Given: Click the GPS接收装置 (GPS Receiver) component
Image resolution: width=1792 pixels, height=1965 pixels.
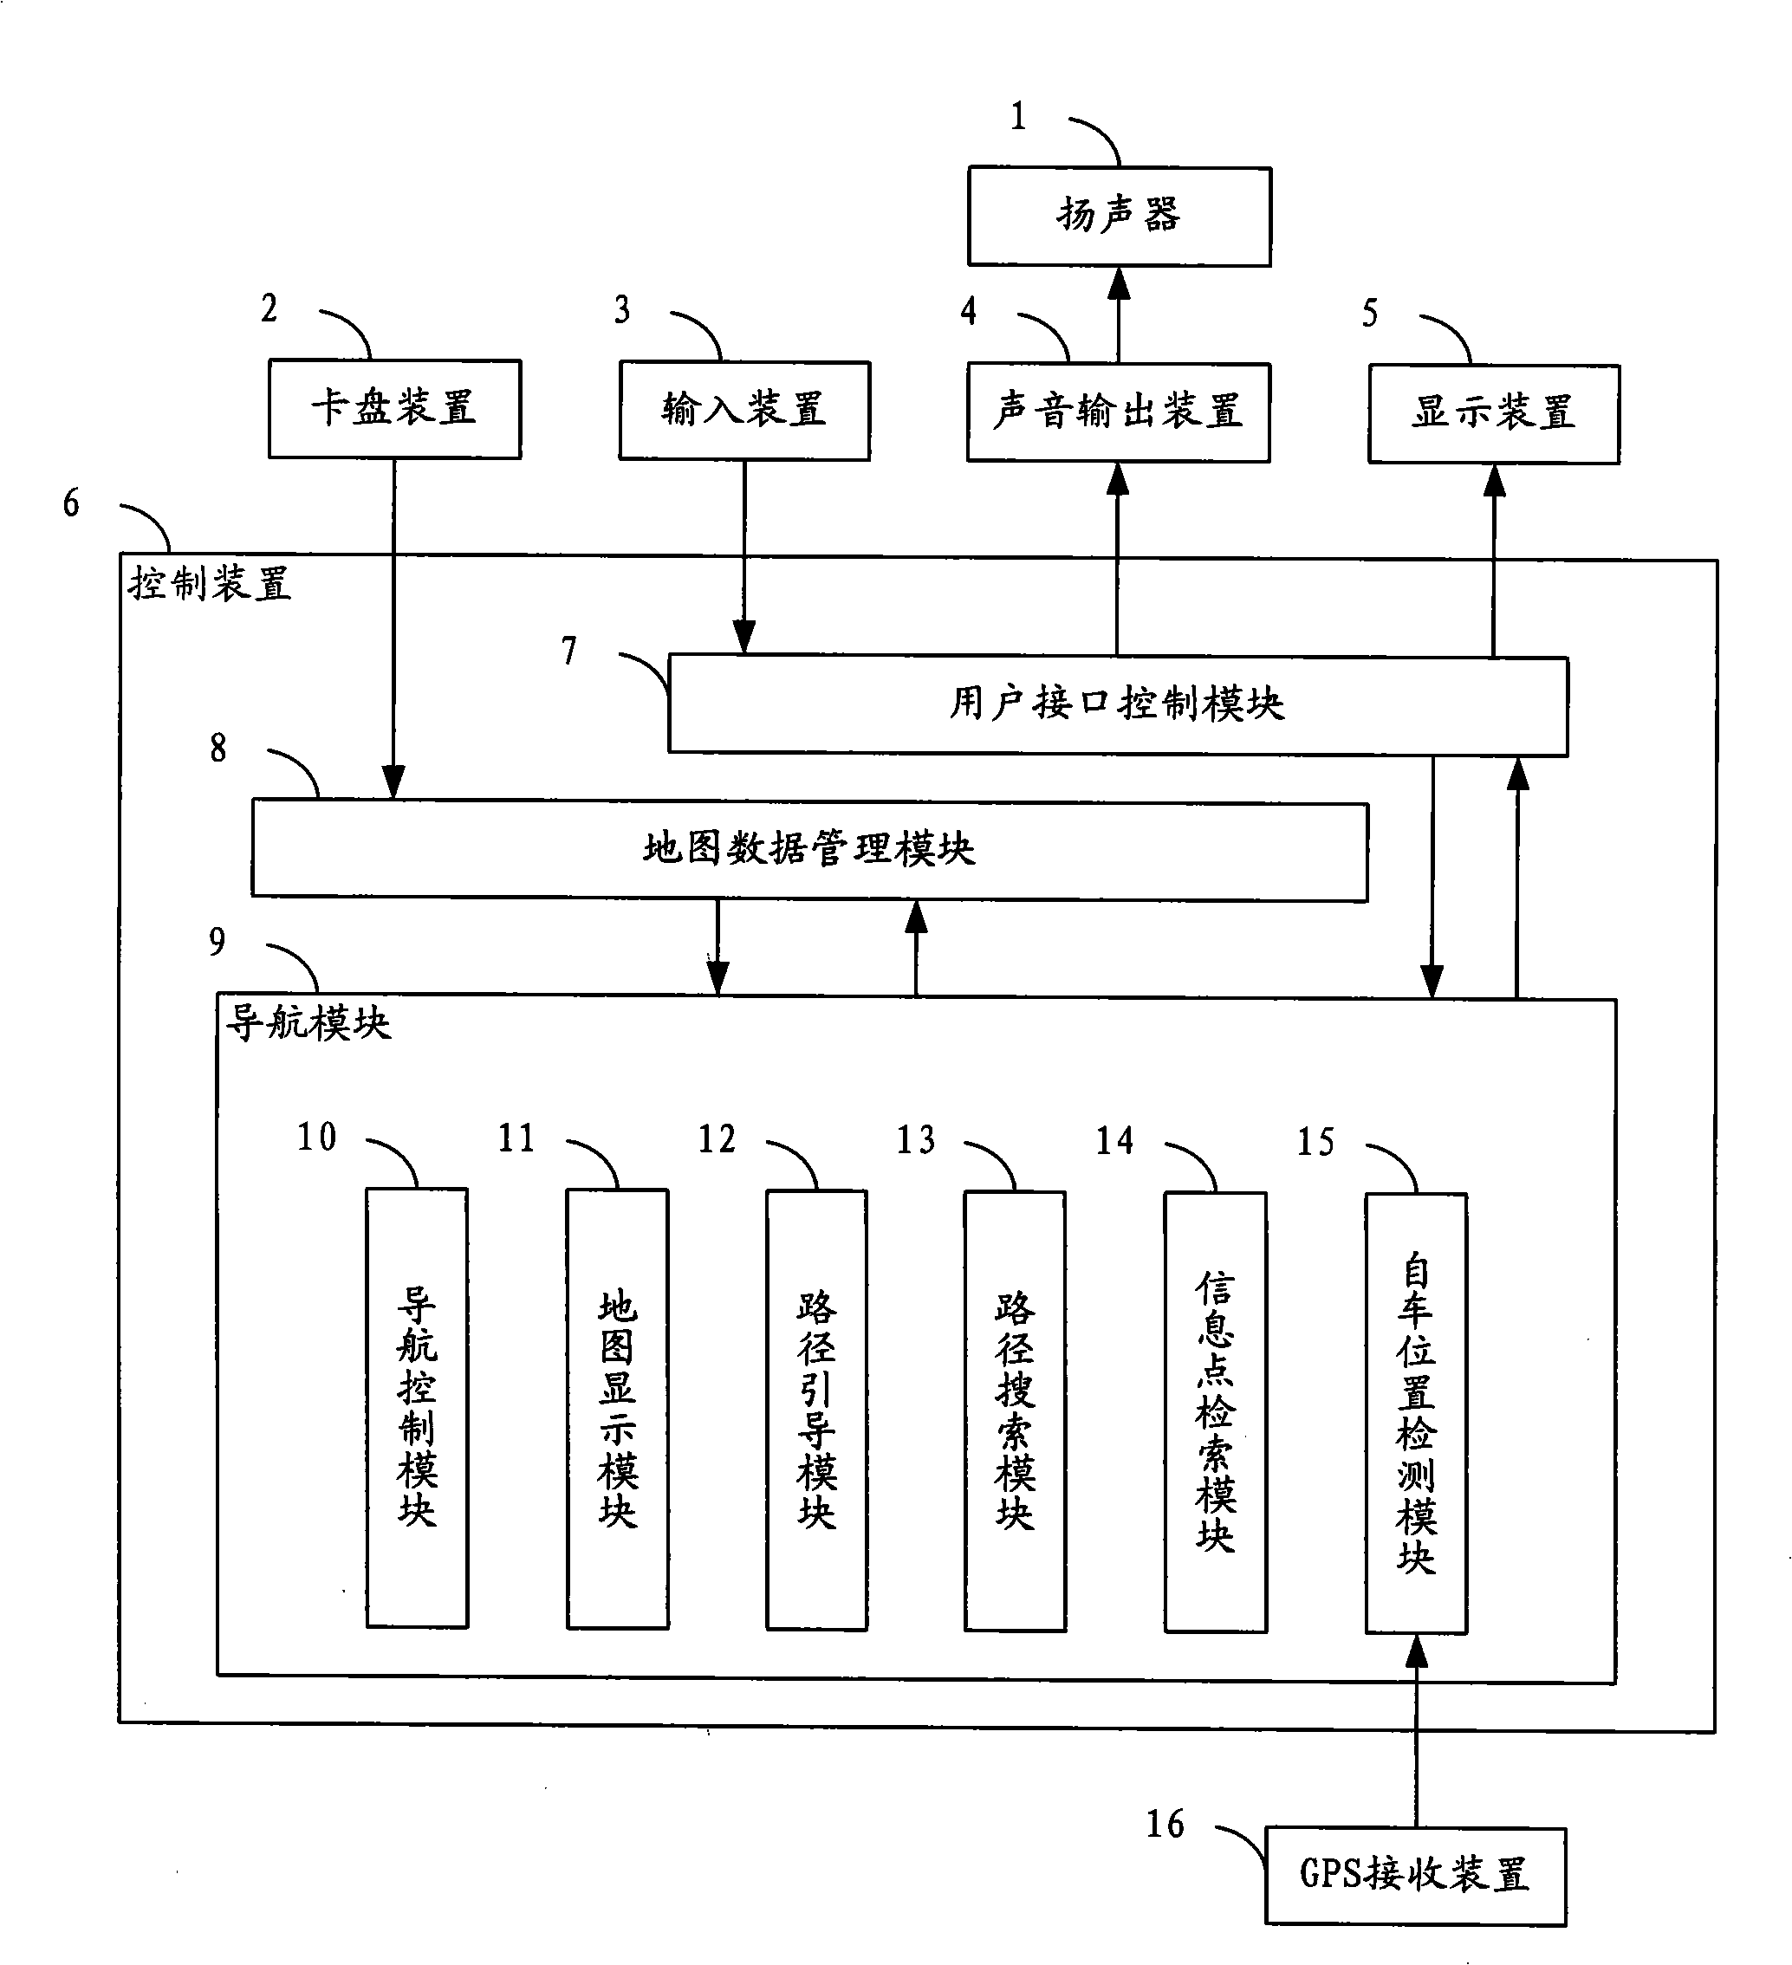Looking at the screenshot, I should pyautogui.click(x=1464, y=1871).
